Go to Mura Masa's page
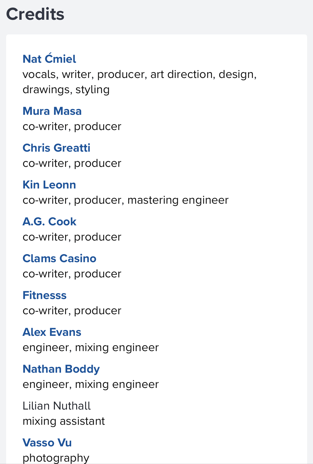This screenshot has width=313, height=464. pos(52,111)
